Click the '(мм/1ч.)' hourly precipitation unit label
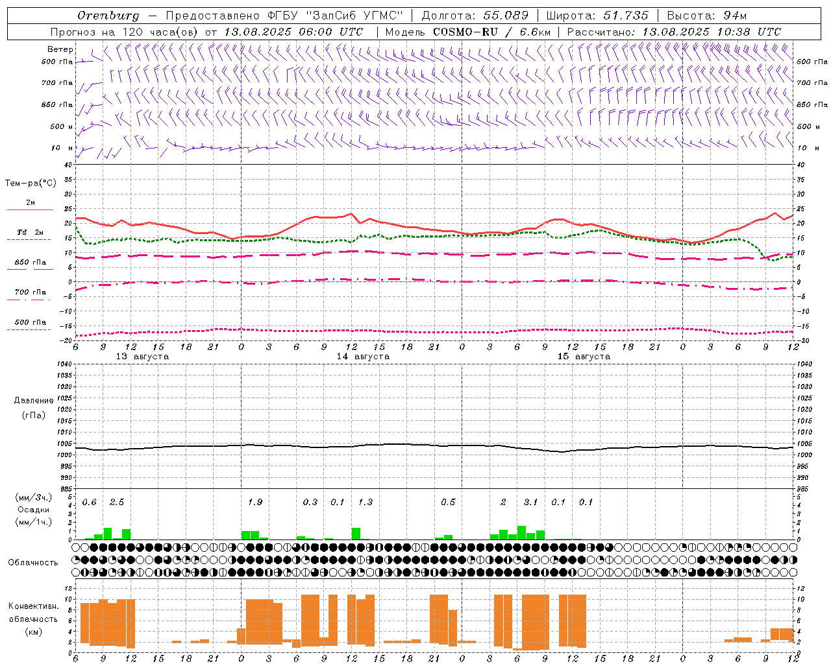This screenshot has height=664, width=831. (x=34, y=522)
